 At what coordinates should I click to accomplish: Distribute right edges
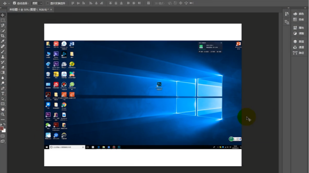point(140,3)
